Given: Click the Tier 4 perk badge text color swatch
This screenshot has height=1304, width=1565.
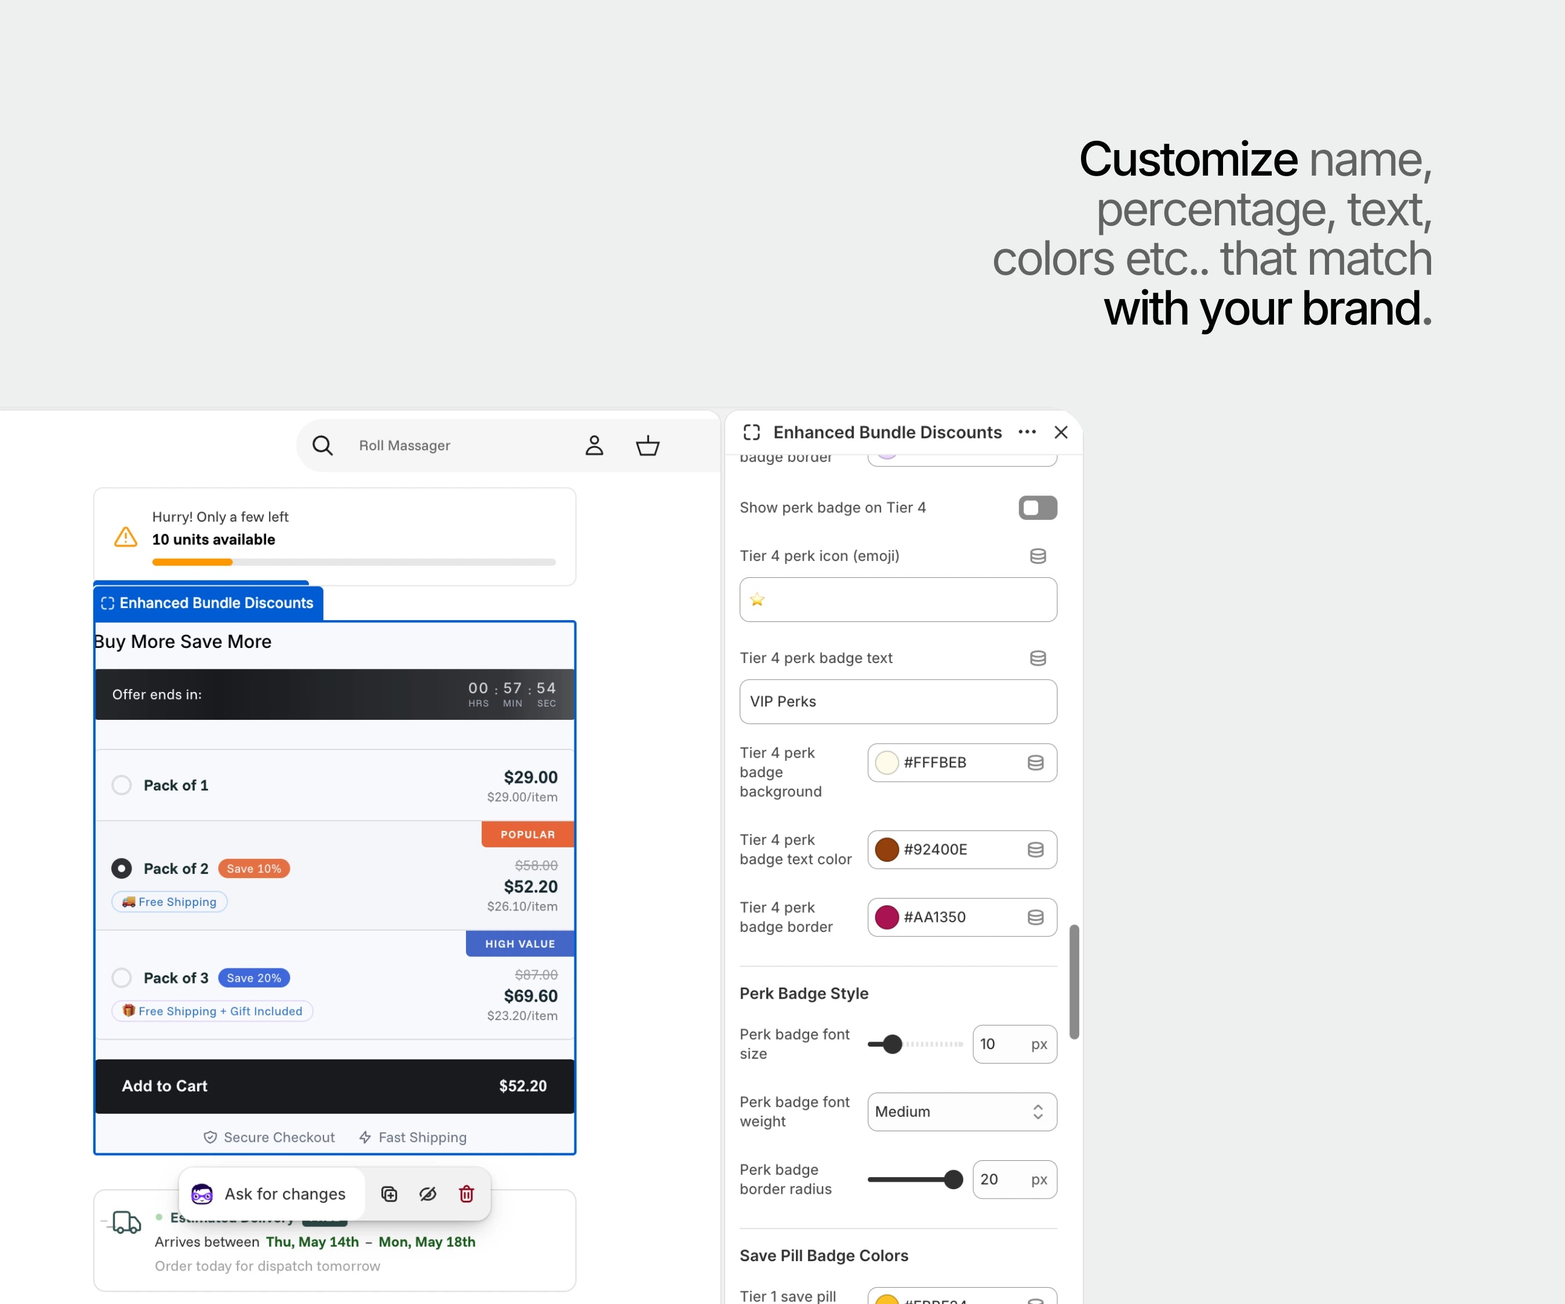Looking at the screenshot, I should 887,850.
